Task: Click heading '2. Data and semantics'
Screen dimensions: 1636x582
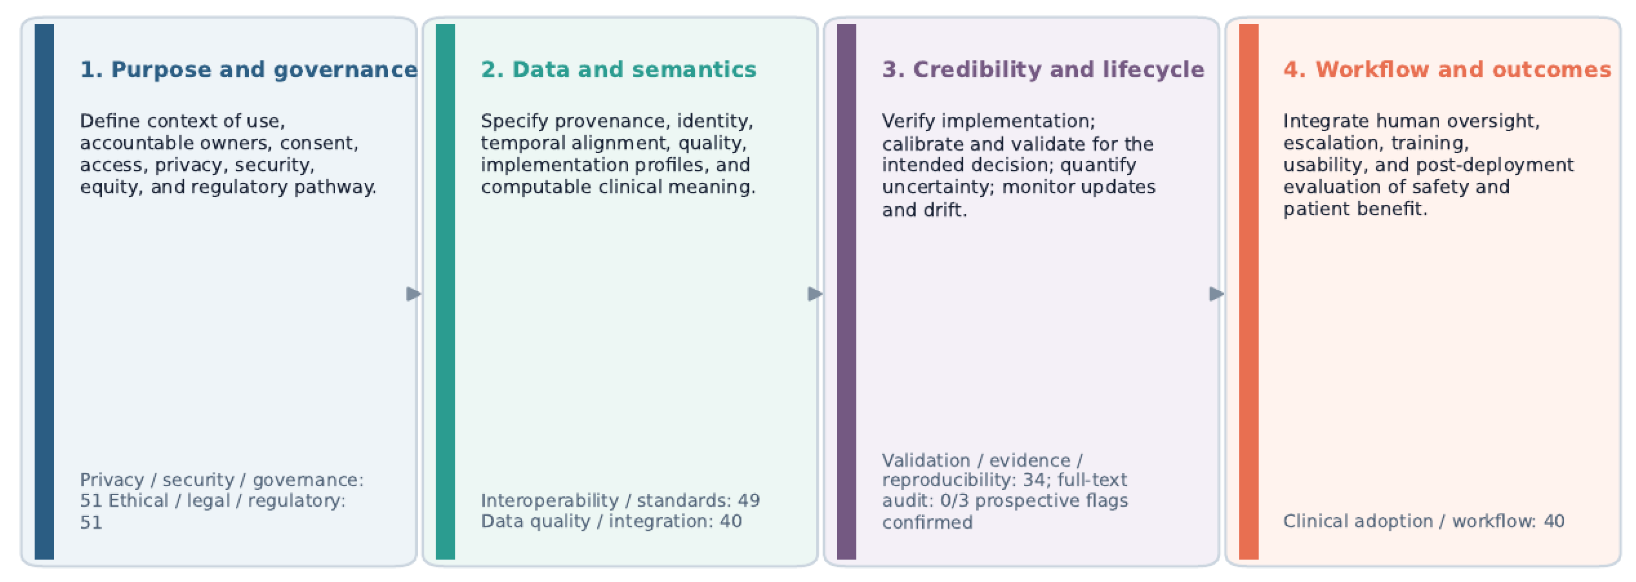Action: point(619,69)
